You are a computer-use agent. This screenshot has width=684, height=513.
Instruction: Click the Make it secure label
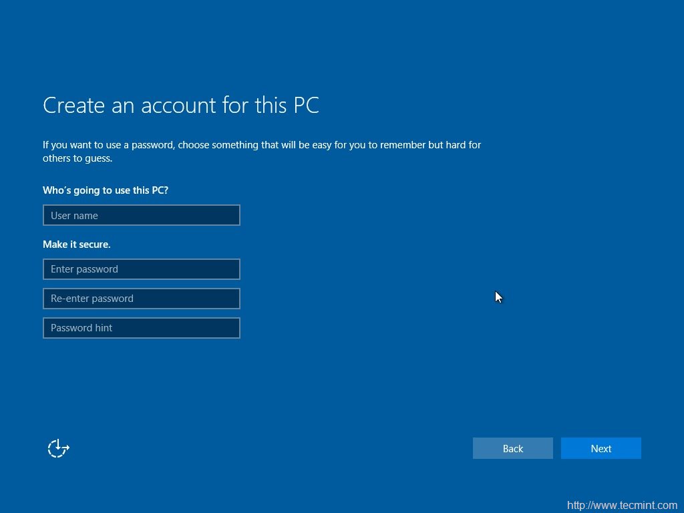76,244
